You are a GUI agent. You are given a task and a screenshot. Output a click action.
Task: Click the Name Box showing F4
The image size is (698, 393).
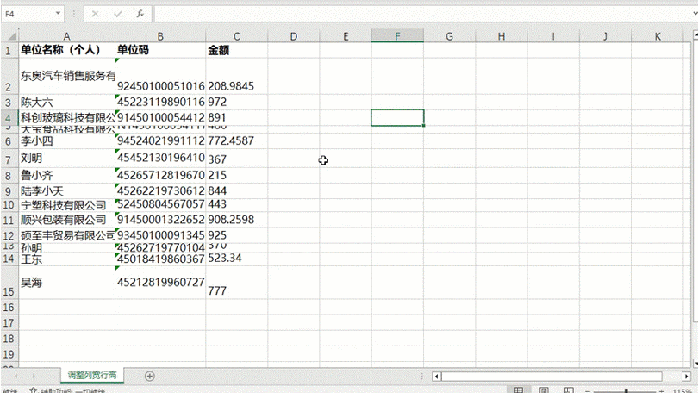(32, 14)
